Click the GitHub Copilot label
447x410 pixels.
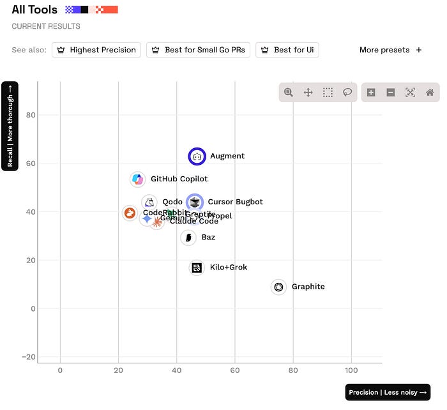click(x=179, y=179)
